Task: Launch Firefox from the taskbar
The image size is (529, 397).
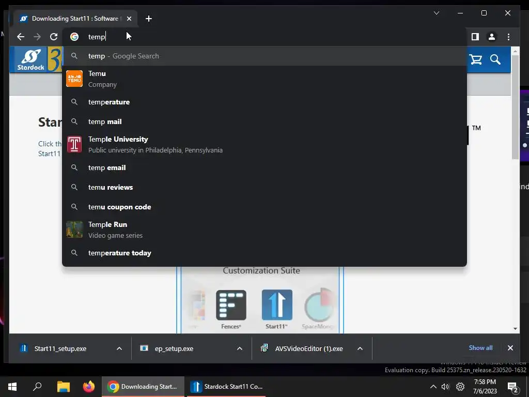Action: [x=89, y=387]
